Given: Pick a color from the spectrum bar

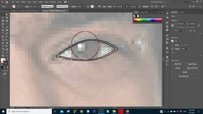Looking at the screenshot, I should (x=148, y=20).
